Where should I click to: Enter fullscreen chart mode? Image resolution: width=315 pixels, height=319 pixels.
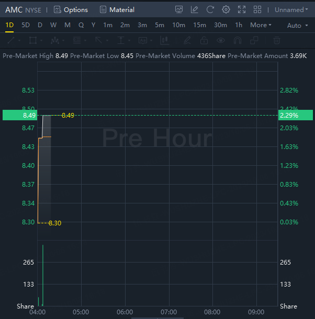(x=242, y=9)
